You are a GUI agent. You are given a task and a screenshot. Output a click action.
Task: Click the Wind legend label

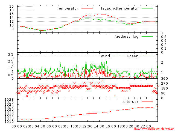pyautogui.click(x=105, y=56)
